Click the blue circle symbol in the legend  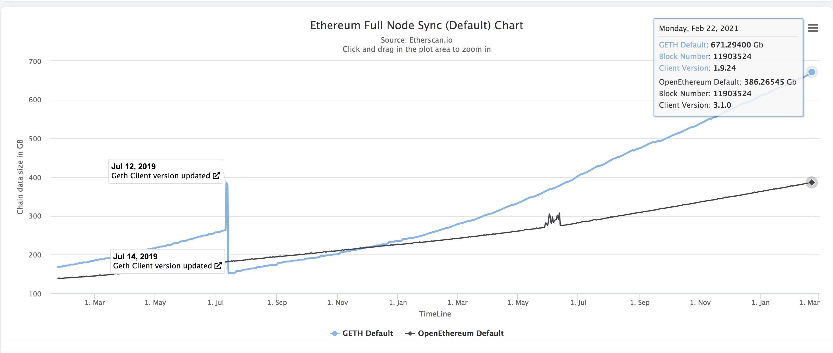click(335, 334)
